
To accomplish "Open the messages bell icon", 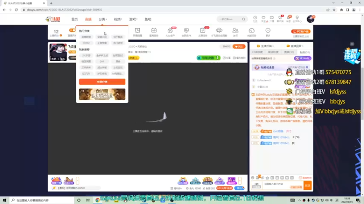I will pyautogui.click(x=288, y=19).
